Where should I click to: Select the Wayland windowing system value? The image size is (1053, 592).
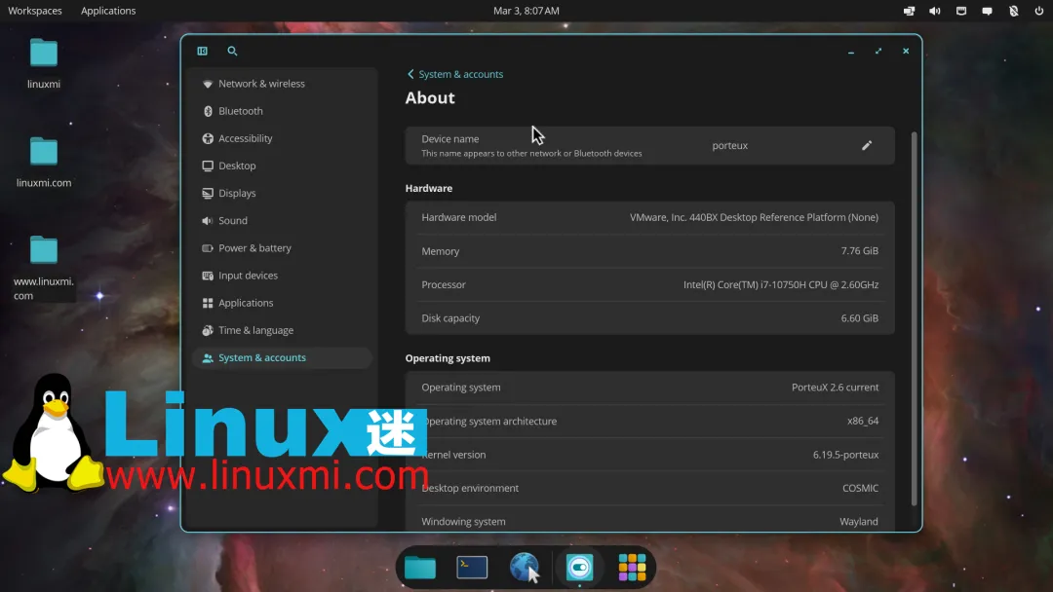(858, 522)
